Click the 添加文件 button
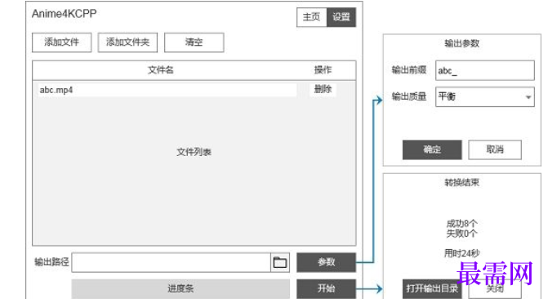The image size is (548, 299). point(62,42)
